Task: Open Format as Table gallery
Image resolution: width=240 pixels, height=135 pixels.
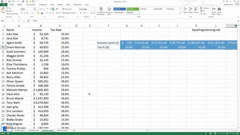Action: tap(109, 11)
